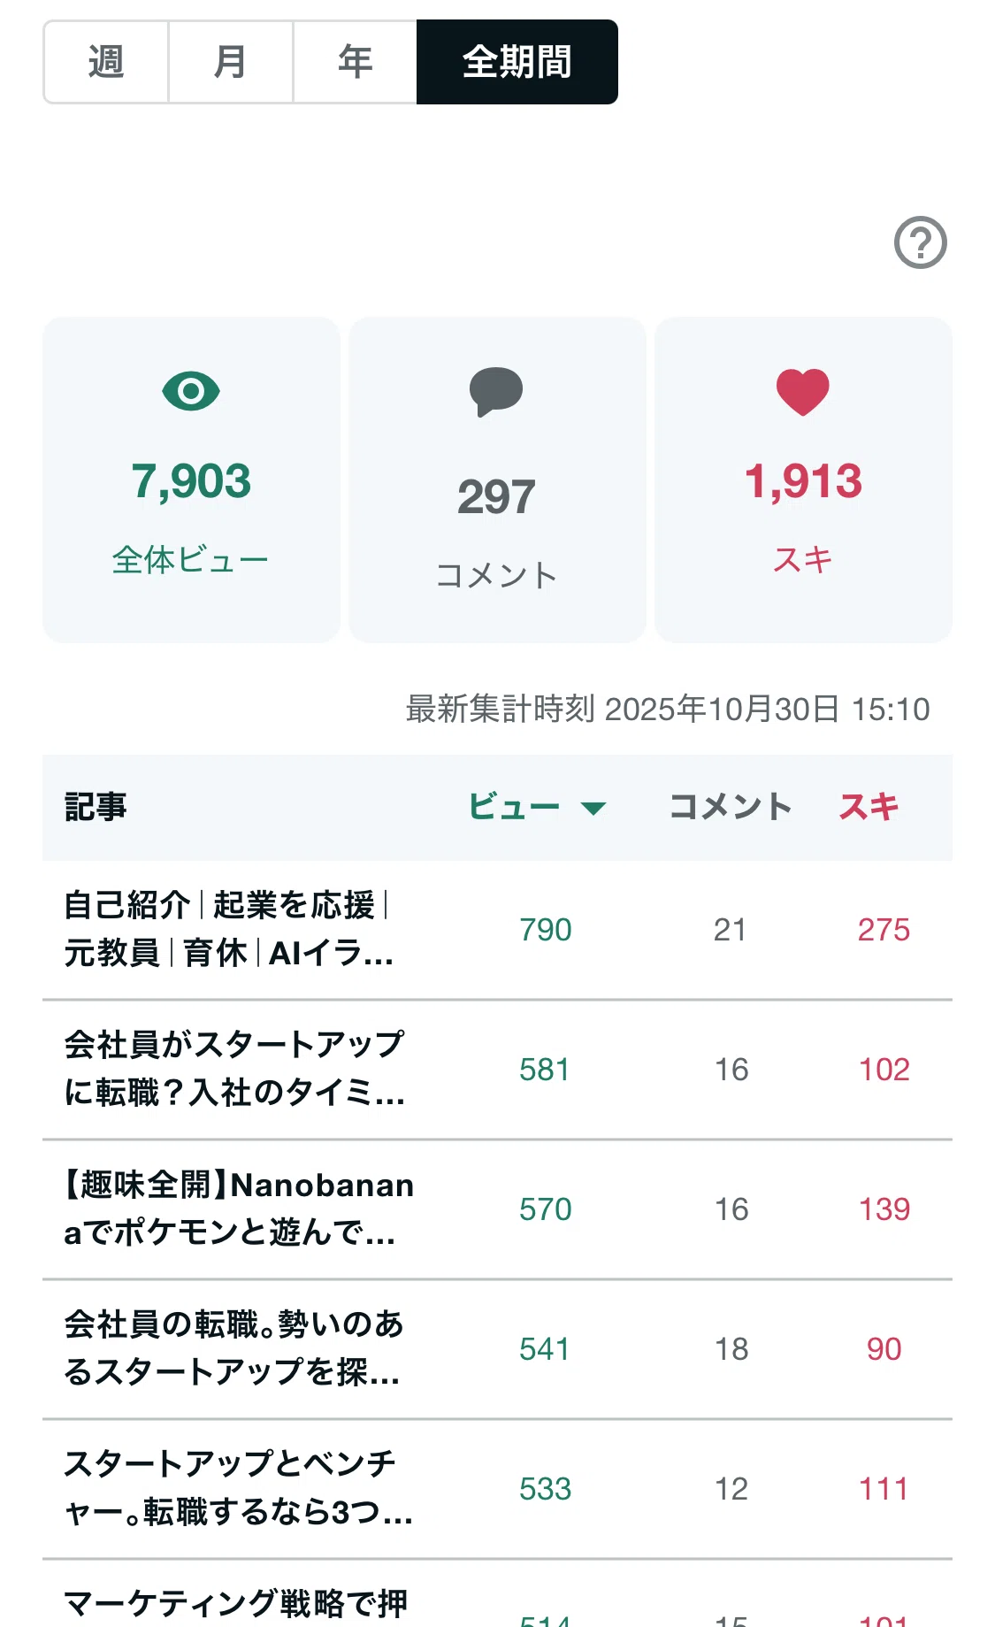The image size is (995, 1627).
Task: Open the question mark help icon
Action: (x=920, y=242)
